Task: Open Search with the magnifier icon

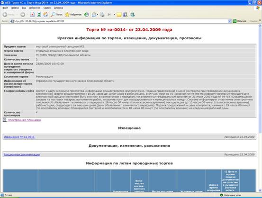Action: (x=53, y=15)
